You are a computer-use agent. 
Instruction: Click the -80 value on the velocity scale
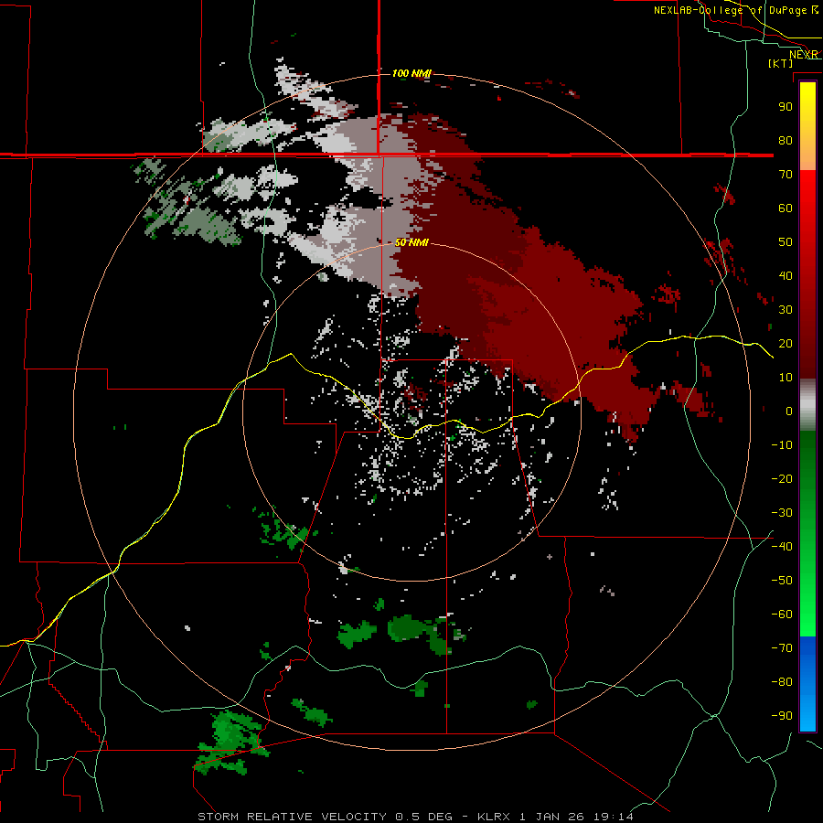782,682
